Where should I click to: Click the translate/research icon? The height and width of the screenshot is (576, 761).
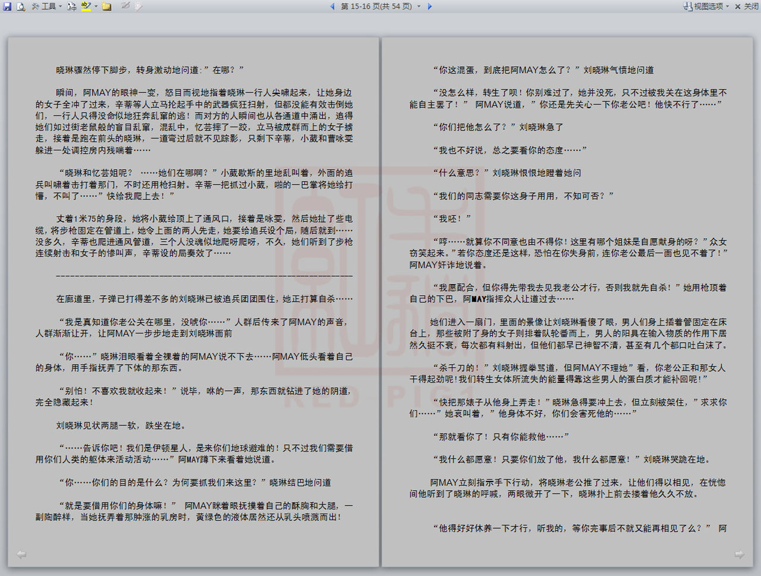pos(71,7)
